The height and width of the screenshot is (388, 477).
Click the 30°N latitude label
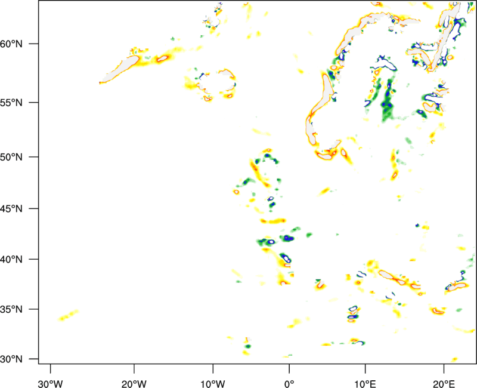pos(11,359)
